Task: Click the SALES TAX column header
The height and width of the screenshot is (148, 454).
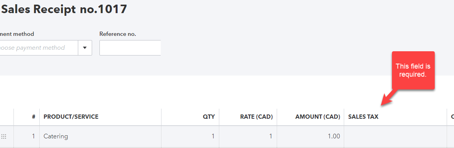Action: (x=363, y=117)
